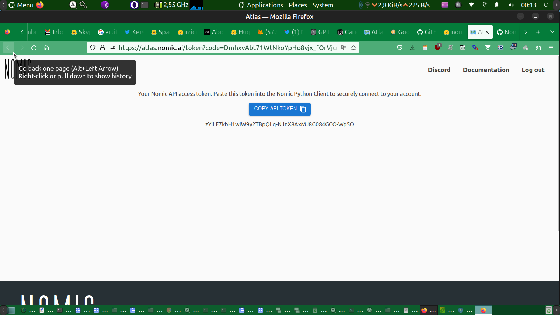The image size is (560, 315).
Task: Open tracking protection shield in address bar
Action: [x=93, y=48]
